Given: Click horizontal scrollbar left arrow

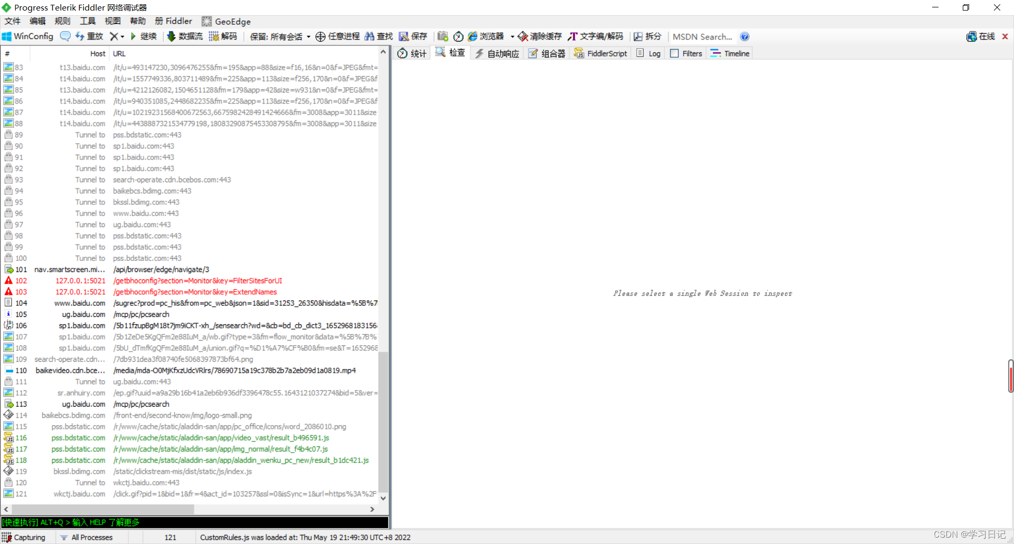Looking at the screenshot, I should (x=6, y=509).
